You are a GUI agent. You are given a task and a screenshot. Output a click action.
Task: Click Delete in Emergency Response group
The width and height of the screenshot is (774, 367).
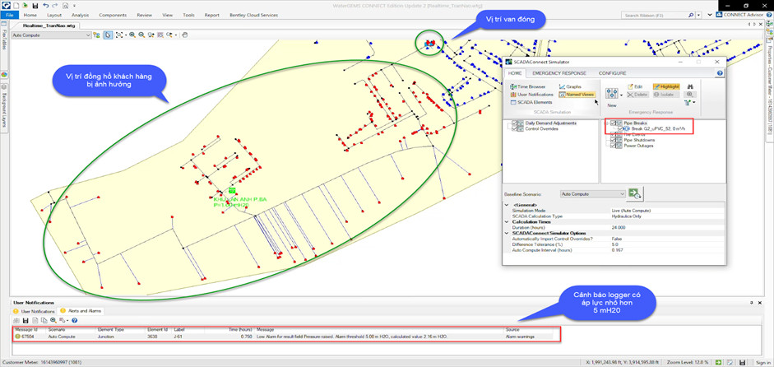637,95
